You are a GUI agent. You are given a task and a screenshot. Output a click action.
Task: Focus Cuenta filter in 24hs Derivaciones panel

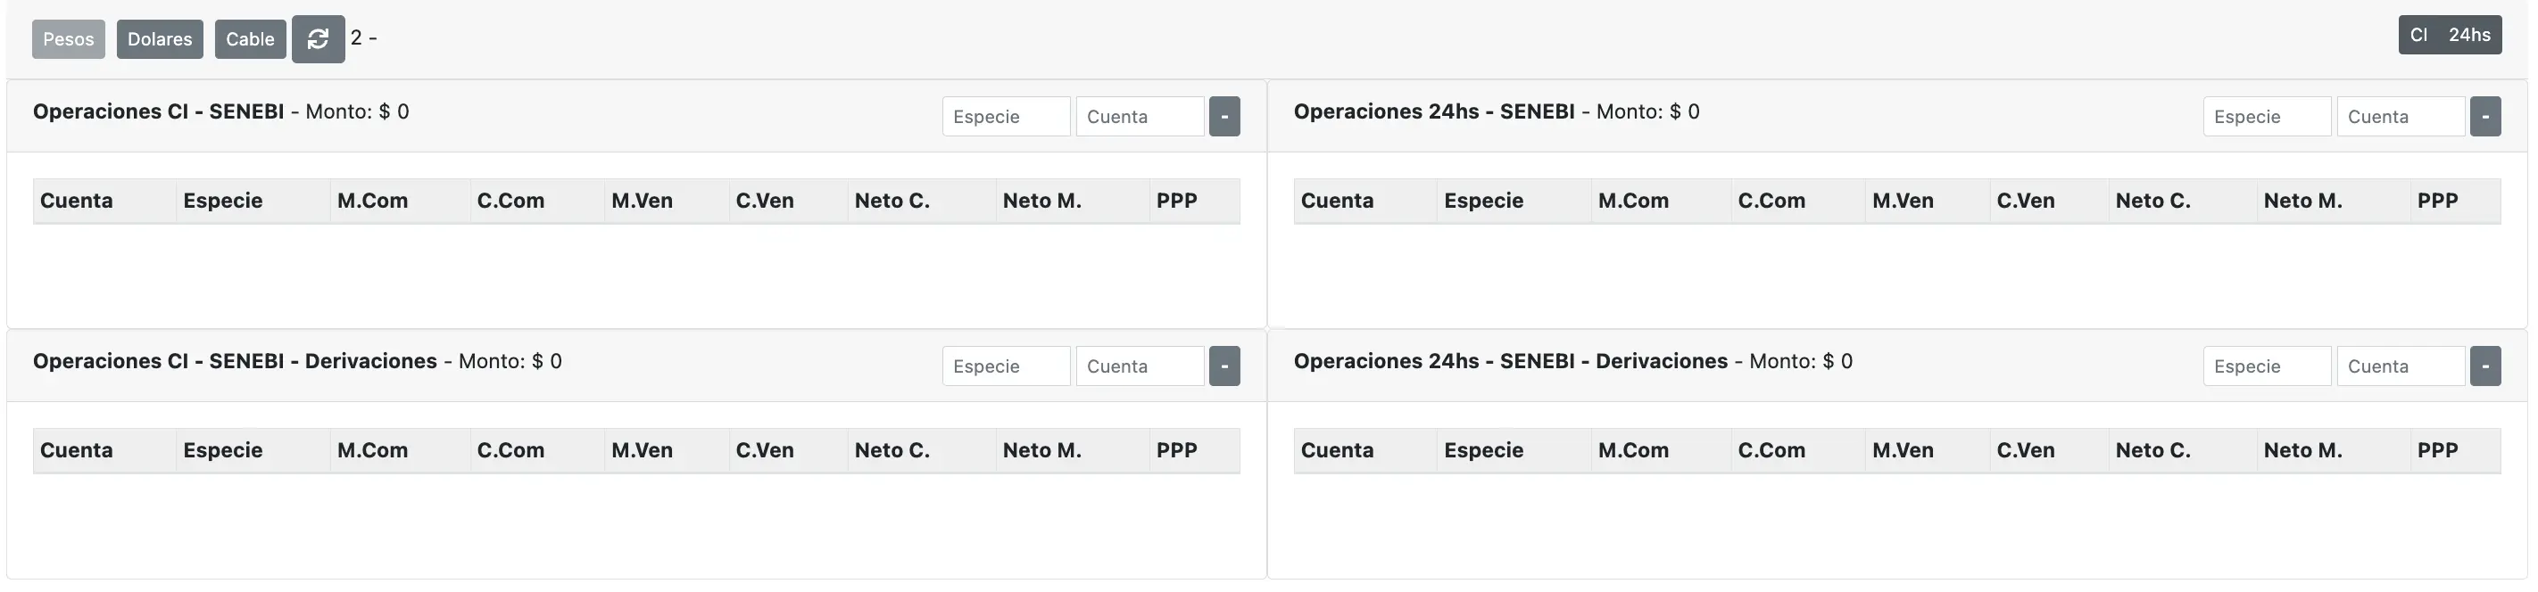click(x=2401, y=366)
